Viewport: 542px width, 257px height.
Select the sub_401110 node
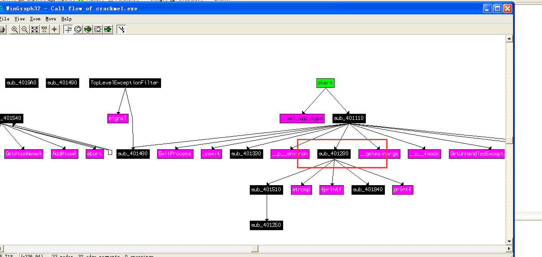[349, 118]
